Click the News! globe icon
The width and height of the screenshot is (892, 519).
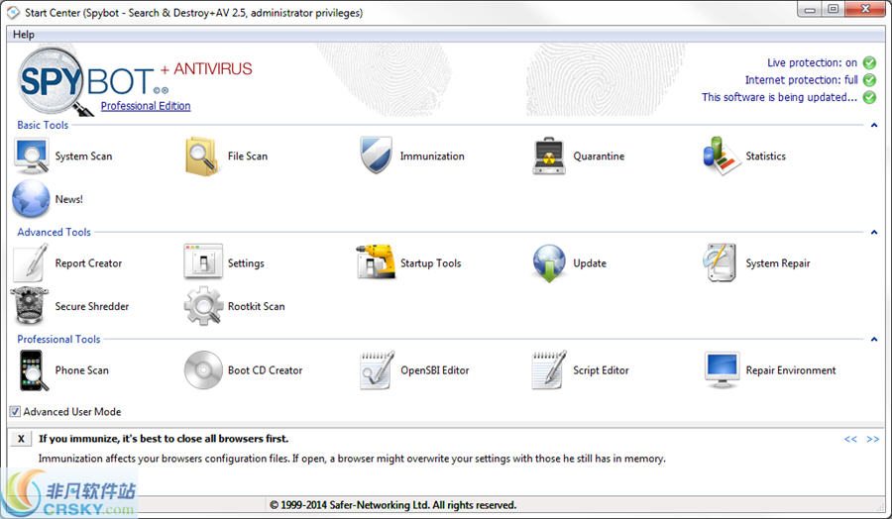(x=31, y=199)
